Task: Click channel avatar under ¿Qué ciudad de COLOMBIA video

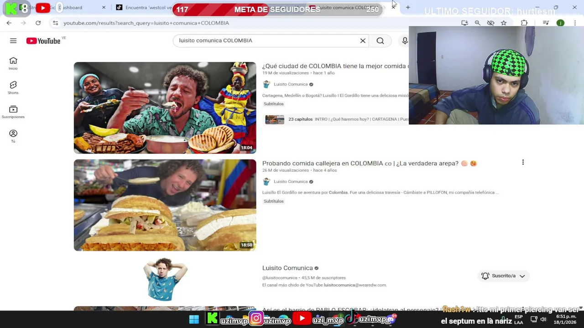Action: pos(266,84)
